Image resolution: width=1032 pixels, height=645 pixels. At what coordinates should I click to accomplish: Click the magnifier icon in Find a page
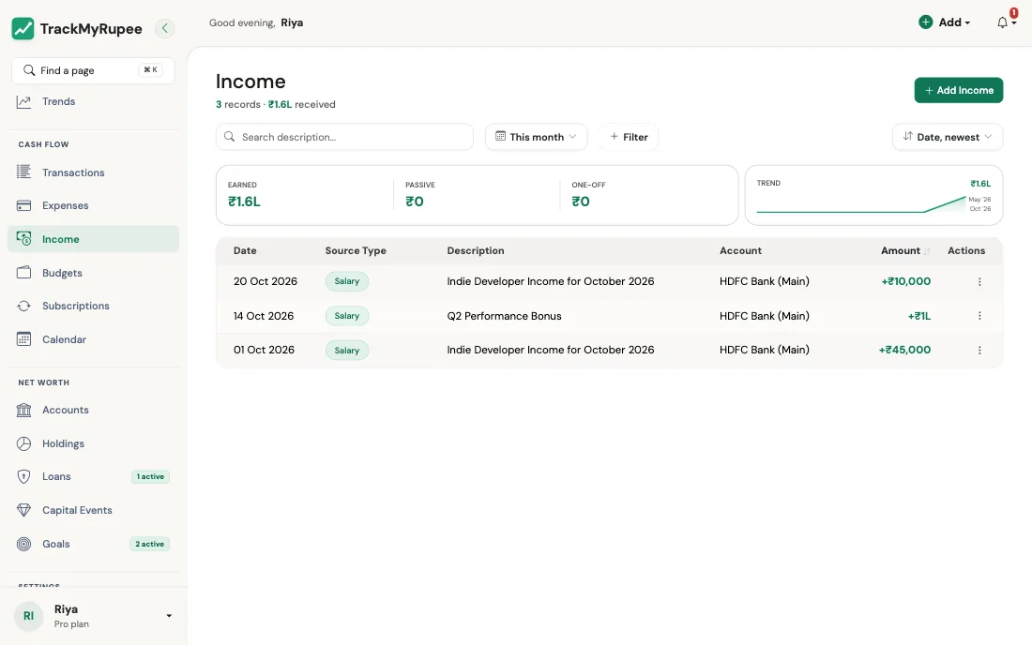(29, 69)
